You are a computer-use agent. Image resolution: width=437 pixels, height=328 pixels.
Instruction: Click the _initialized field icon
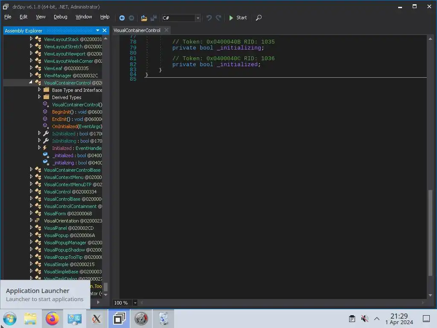pos(46,155)
